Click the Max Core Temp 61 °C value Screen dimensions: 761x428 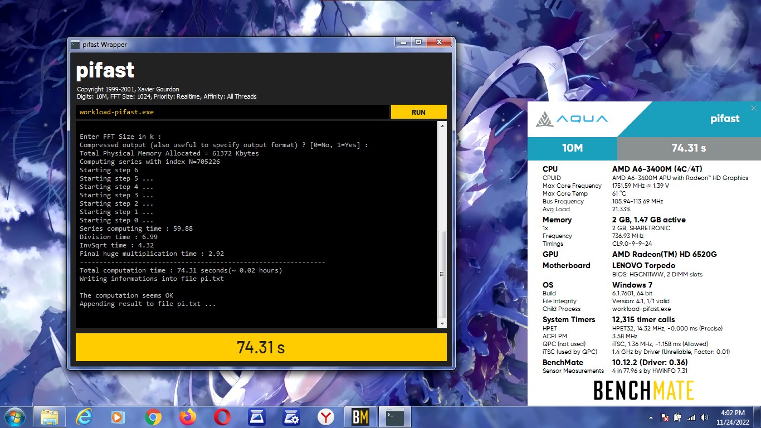(619, 193)
